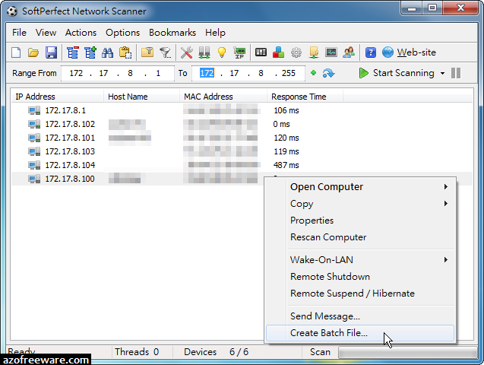The height and width of the screenshot is (365, 484).
Task: Open the Bookmarks menu
Action: (x=172, y=33)
